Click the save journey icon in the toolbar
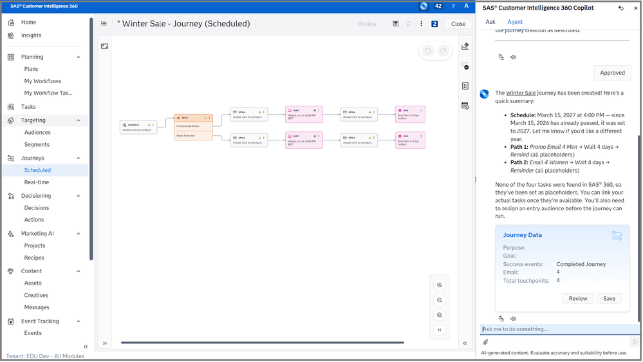The width and height of the screenshot is (643, 362). coord(396,24)
